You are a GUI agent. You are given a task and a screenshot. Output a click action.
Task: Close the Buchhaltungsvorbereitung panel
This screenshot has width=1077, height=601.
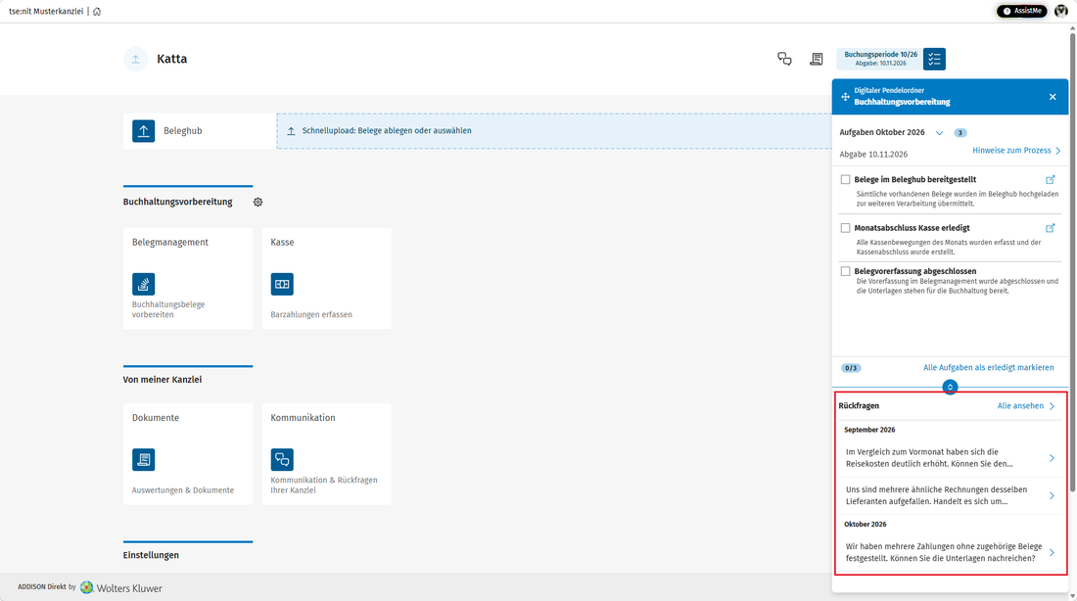pos(1053,97)
